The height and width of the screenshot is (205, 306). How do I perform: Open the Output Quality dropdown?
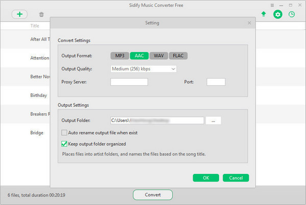[144, 69]
